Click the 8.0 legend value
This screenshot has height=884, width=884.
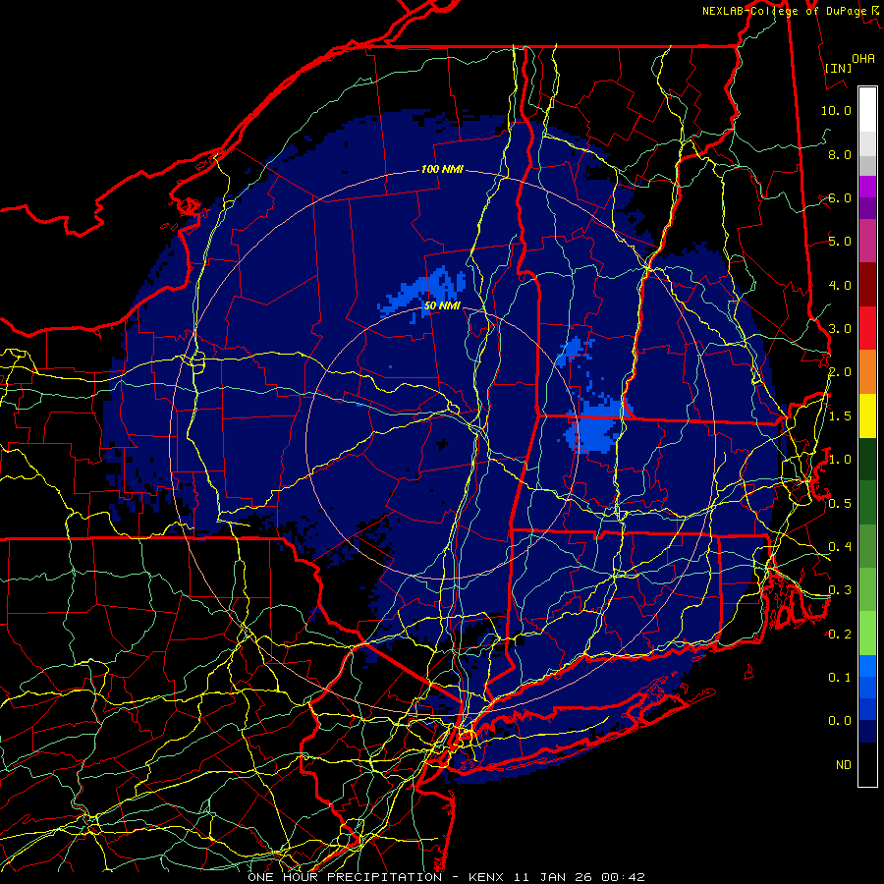(840, 154)
